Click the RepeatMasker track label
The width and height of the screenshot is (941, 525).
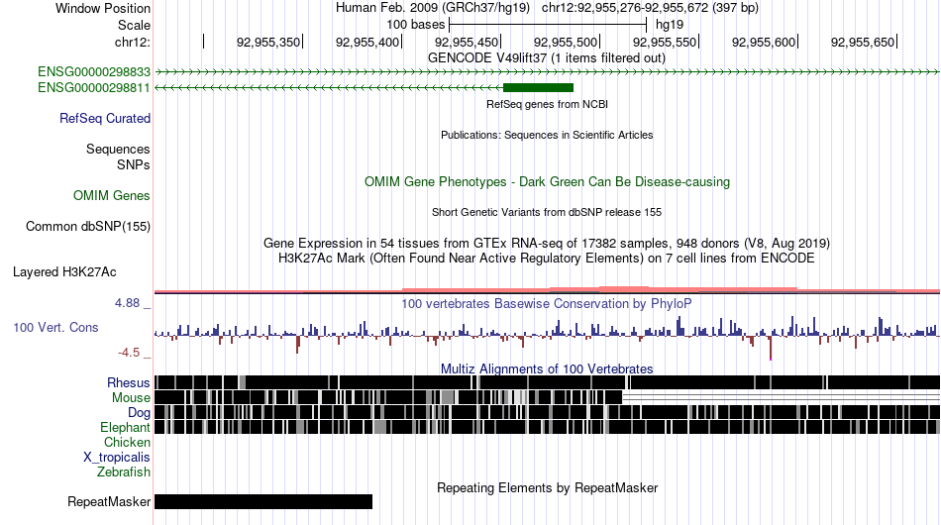click(109, 501)
